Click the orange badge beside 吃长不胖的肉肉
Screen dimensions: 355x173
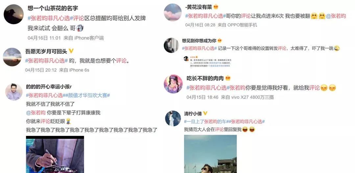(x=228, y=78)
